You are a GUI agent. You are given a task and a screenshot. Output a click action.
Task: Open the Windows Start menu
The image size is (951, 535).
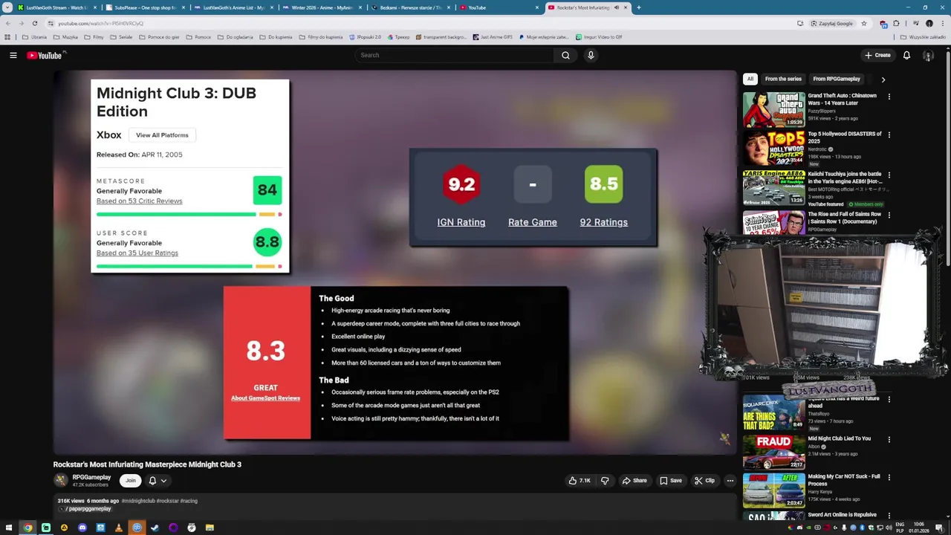coord(8,528)
